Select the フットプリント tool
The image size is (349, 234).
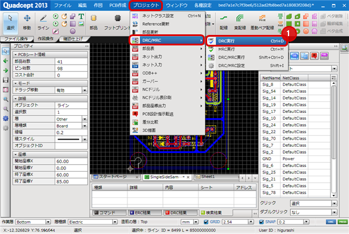117,23
